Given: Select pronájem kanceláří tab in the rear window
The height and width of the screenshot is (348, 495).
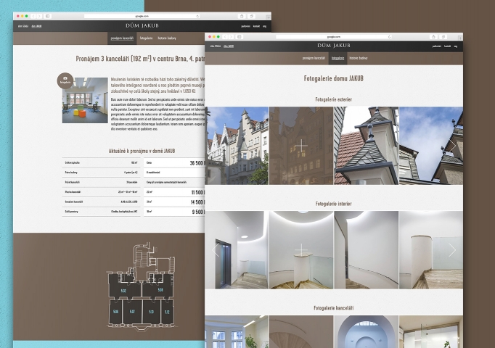Looking at the screenshot, I should 122,38.
